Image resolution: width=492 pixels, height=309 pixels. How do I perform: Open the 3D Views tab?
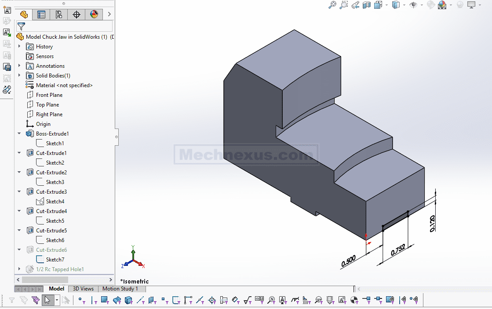tap(83, 289)
